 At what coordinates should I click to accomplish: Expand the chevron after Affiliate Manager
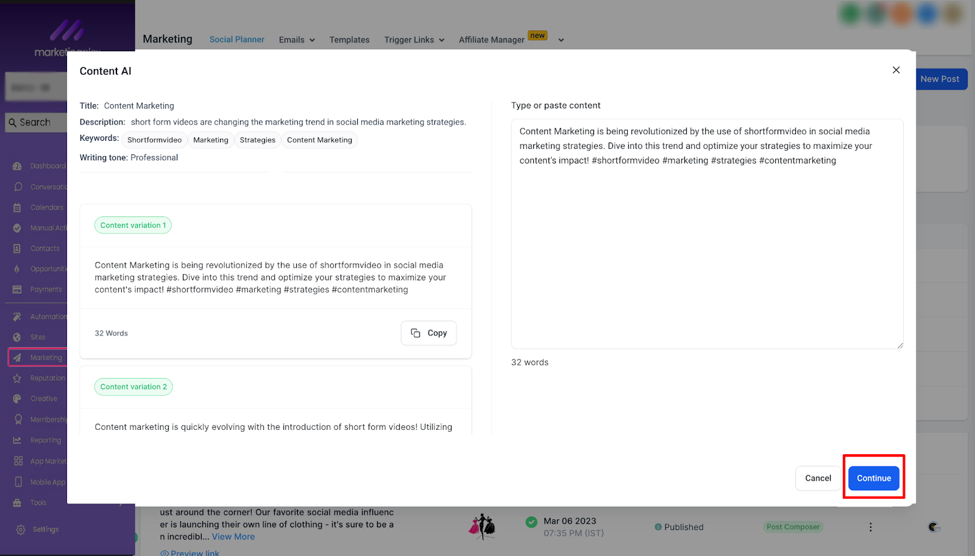click(561, 40)
